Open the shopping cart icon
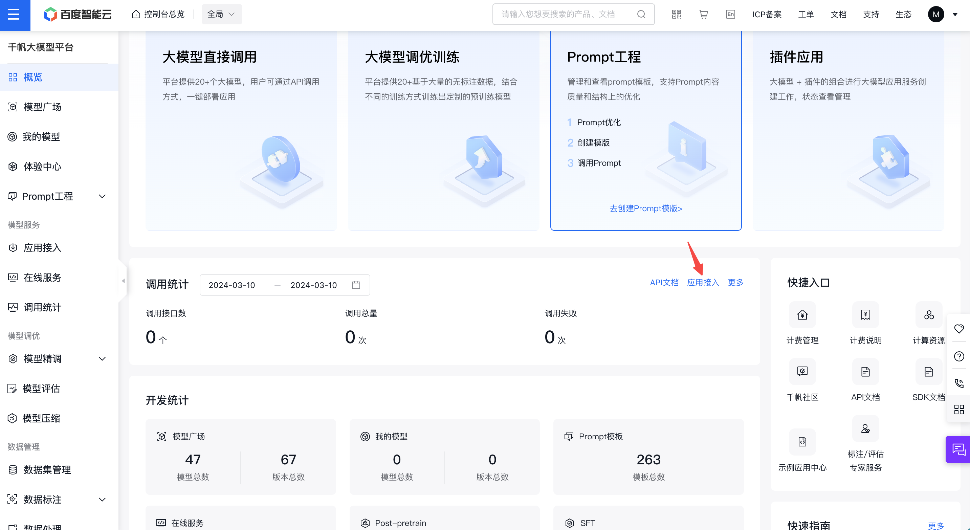This screenshot has height=530, width=970. click(x=703, y=14)
